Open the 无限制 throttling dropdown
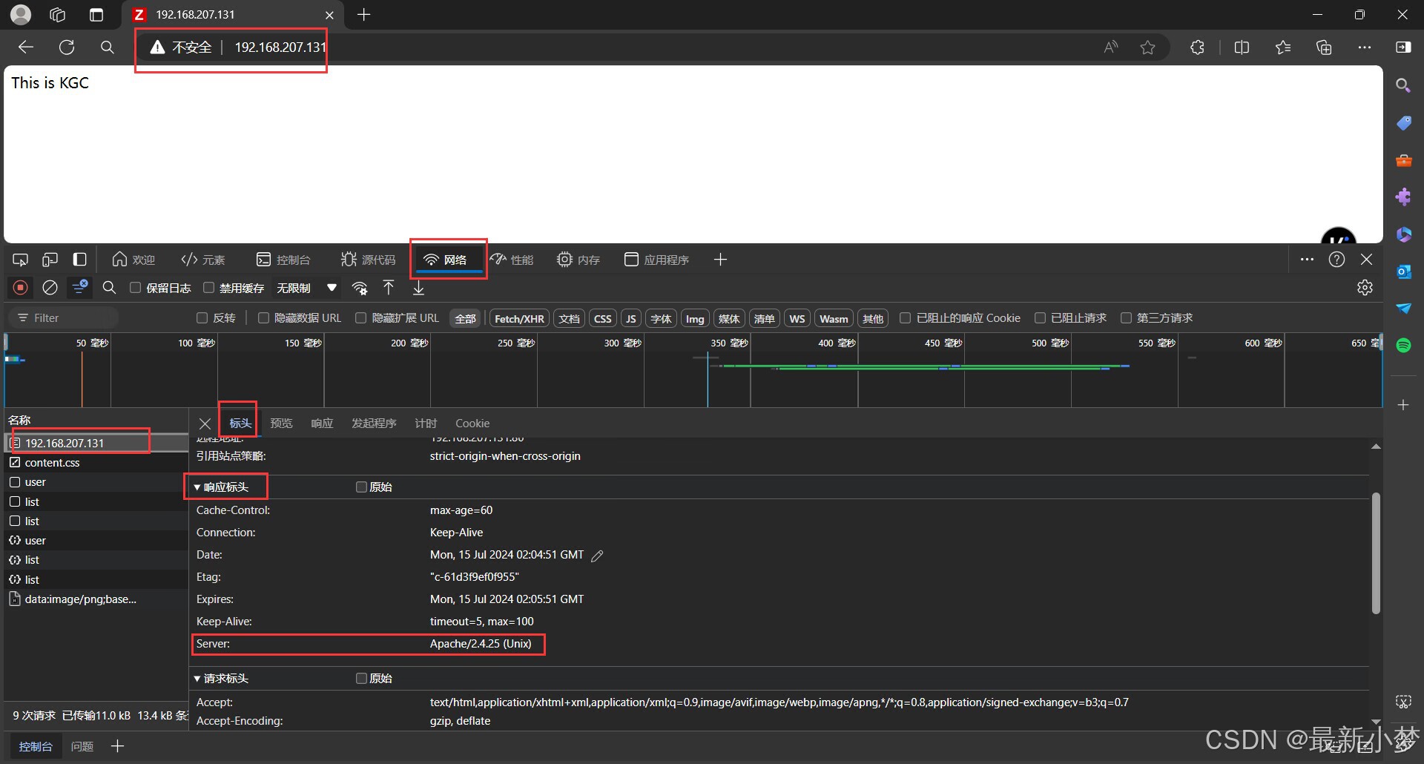Image resolution: width=1424 pixels, height=764 pixels. pyautogui.click(x=307, y=288)
